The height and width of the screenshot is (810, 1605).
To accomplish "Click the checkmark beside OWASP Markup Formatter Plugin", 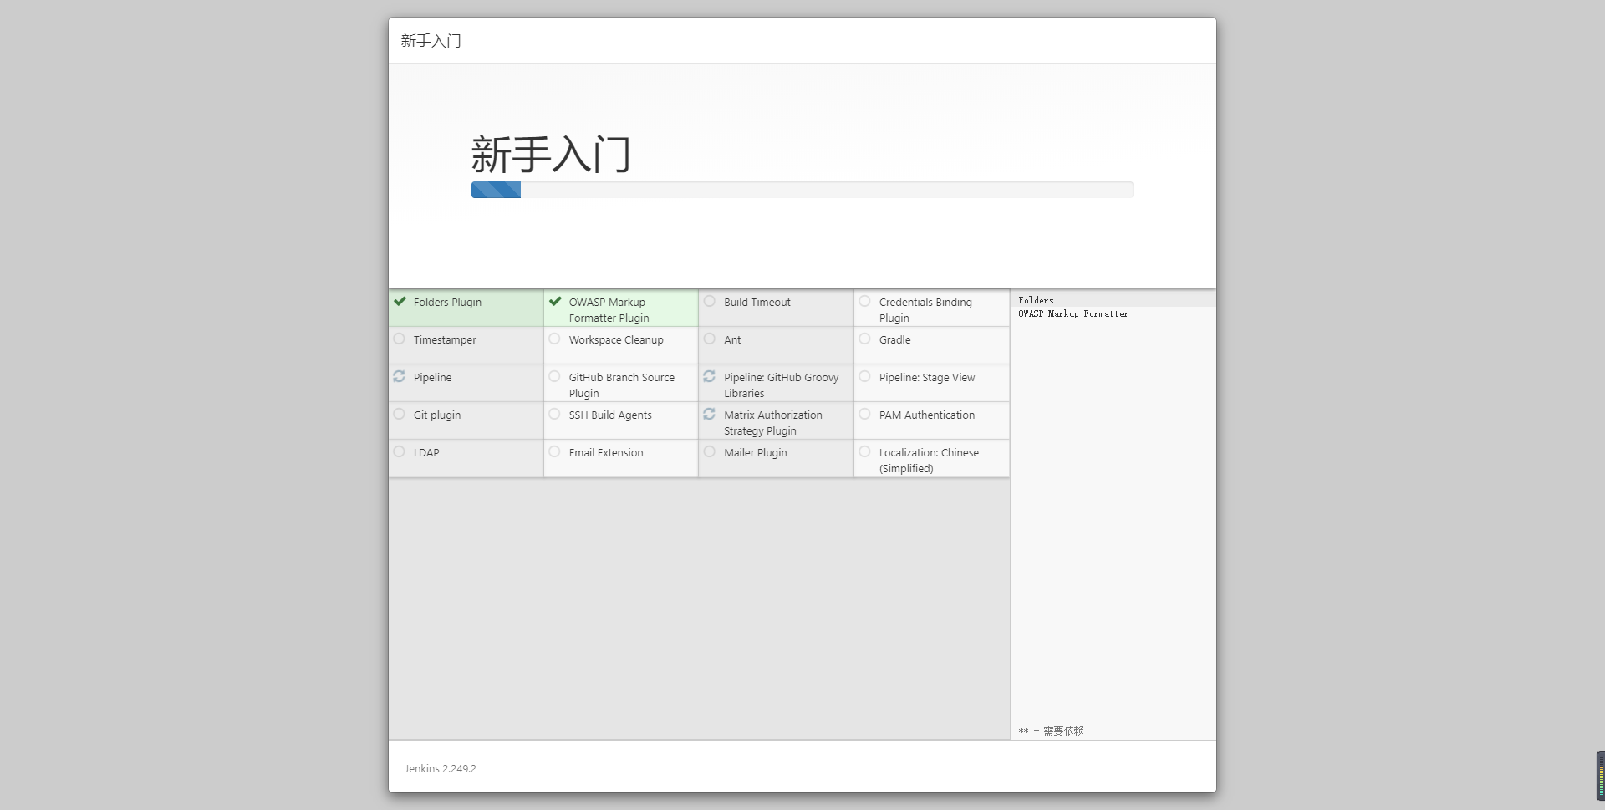I will (x=555, y=302).
